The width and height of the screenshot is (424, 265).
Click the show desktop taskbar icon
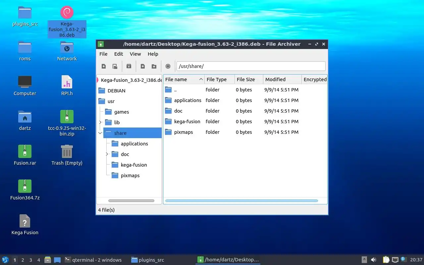click(x=57, y=260)
